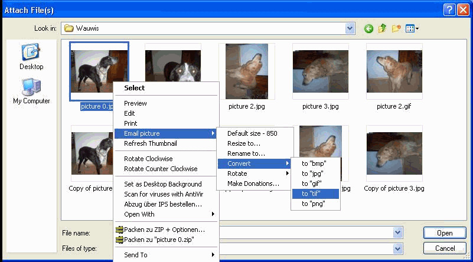Convert picture to "bmp" format
Viewport: 473px width, 262px height.
[315, 163]
